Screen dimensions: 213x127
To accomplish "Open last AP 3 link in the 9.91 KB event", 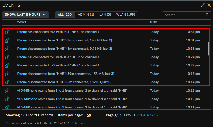I will tap(110, 49).
